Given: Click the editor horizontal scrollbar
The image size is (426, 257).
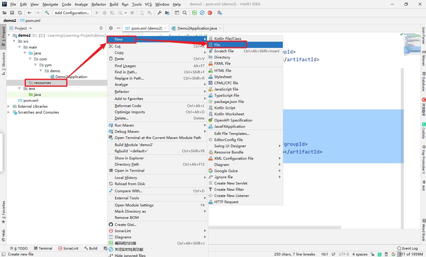Looking at the screenshot, I should tap(275, 227).
